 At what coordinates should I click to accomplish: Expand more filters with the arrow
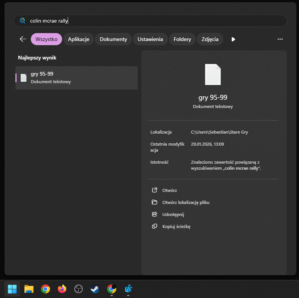(x=233, y=39)
